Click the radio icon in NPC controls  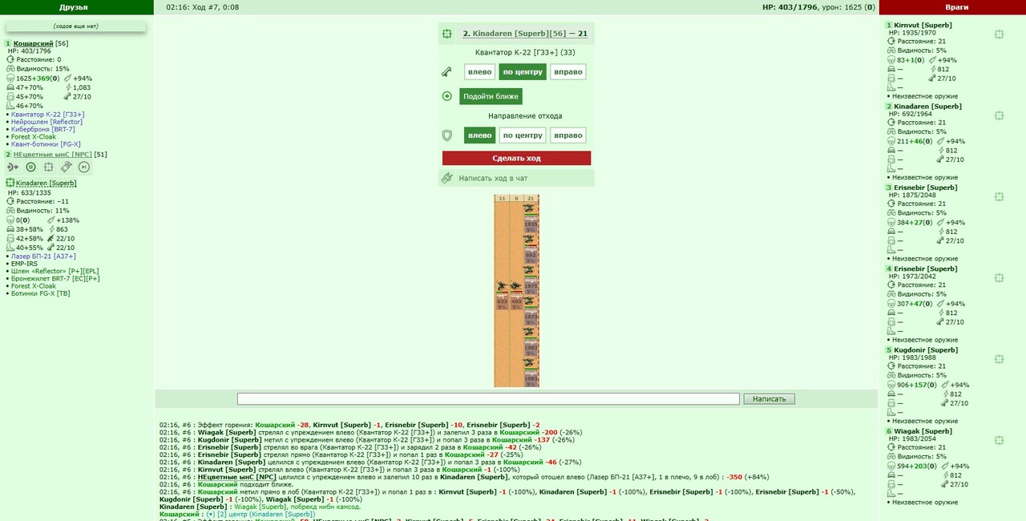[67, 167]
